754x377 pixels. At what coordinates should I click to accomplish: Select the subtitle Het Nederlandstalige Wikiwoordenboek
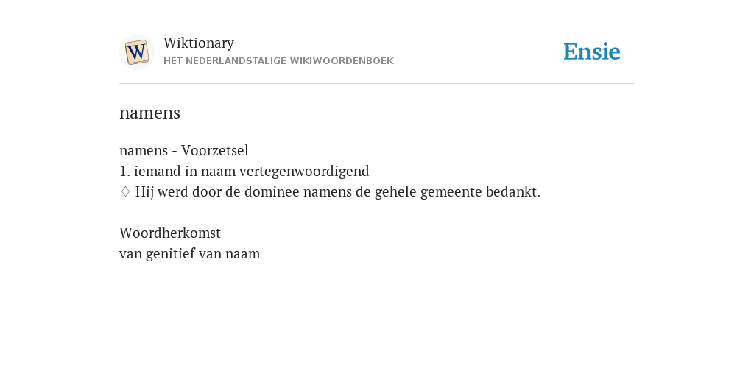tap(278, 61)
